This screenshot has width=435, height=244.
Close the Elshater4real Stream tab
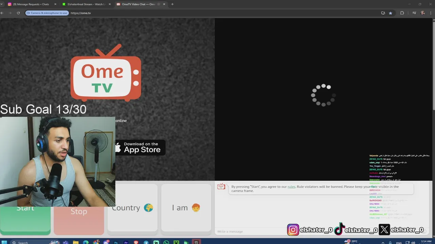click(x=109, y=4)
